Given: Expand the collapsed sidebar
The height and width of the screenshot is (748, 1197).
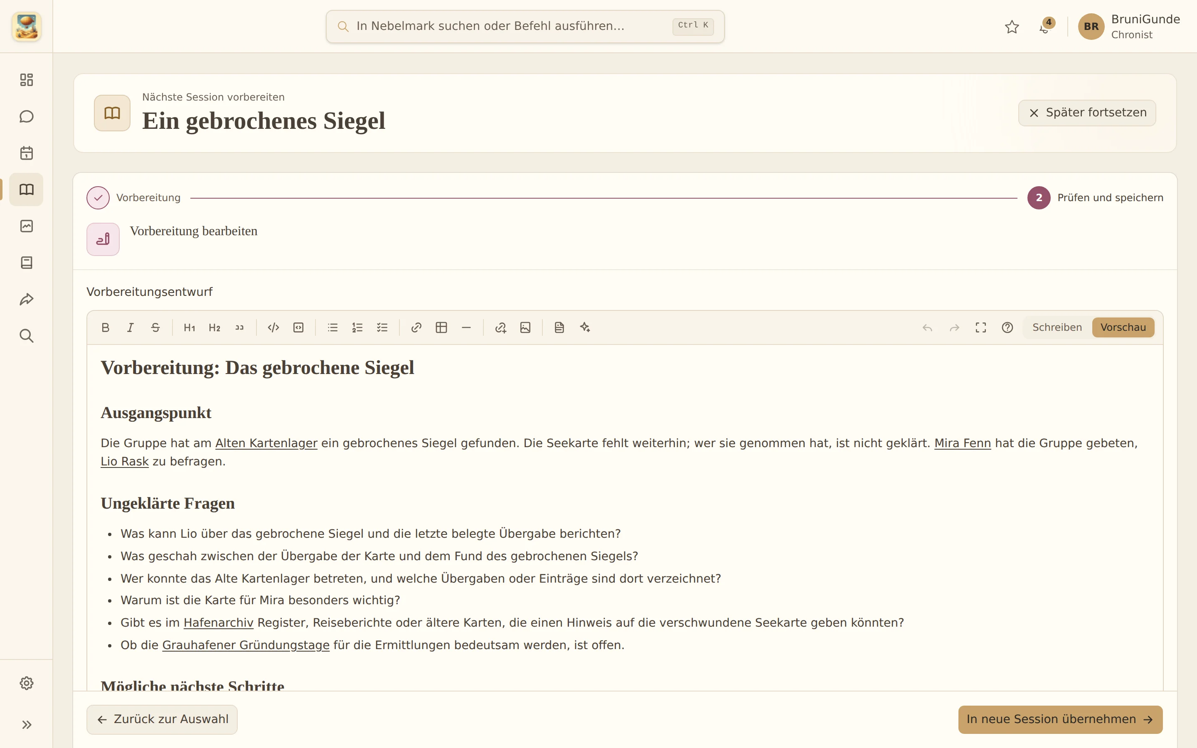Looking at the screenshot, I should click(x=26, y=725).
